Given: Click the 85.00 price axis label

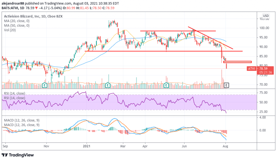Looking at the screenshot, I should 264,56.
